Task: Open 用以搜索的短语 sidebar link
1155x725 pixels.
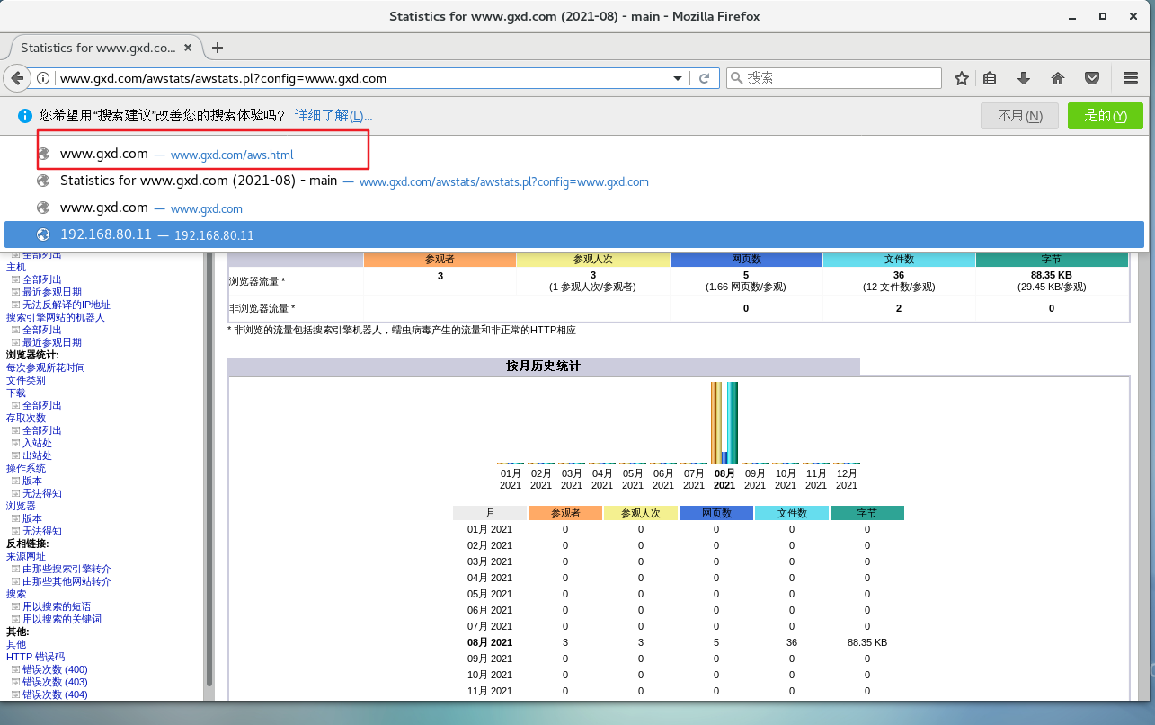Action: click(x=57, y=606)
